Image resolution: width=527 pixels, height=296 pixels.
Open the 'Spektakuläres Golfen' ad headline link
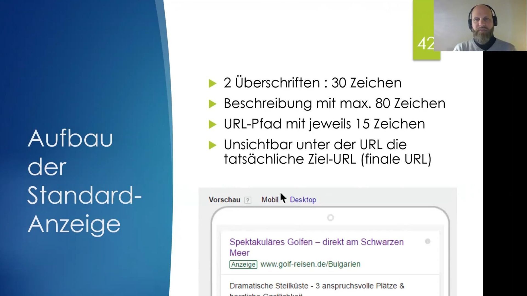pos(316,242)
